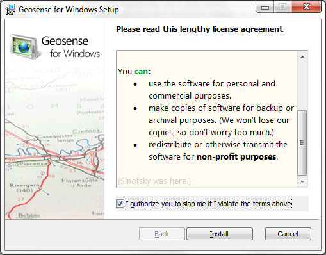Click the license scrollbar up arrow
The height and width of the screenshot is (255, 326).
tap(302, 57)
